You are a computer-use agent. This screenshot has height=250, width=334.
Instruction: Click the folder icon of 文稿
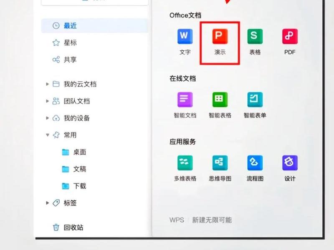[66, 169]
